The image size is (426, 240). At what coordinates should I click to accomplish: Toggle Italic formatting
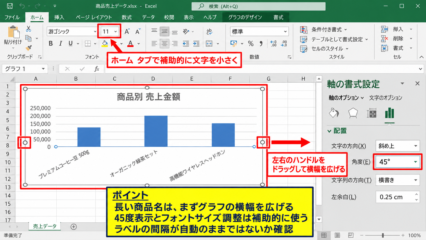tap(60, 44)
